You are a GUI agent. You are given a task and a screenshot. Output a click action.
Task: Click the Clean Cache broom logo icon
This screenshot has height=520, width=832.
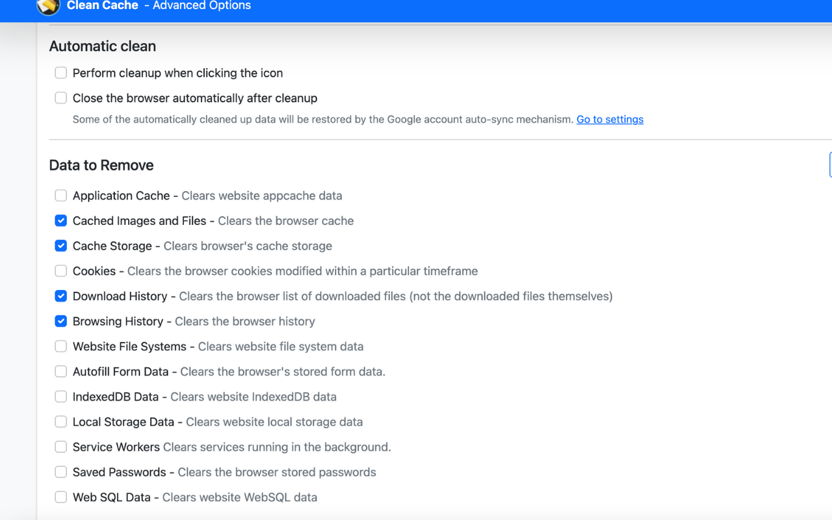click(49, 6)
